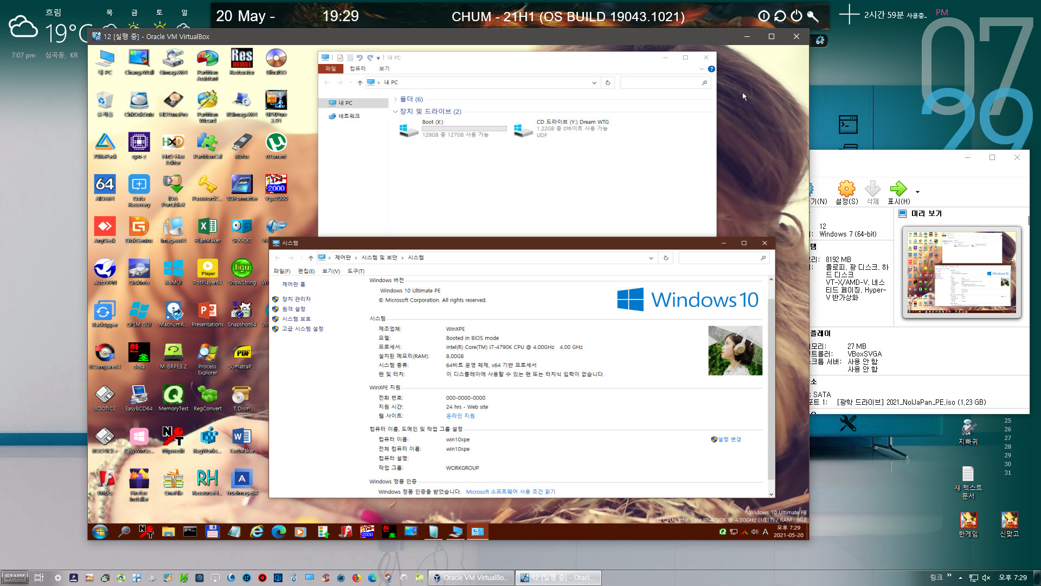
Task: Open the 파일 ribbon tab
Action: (331, 69)
